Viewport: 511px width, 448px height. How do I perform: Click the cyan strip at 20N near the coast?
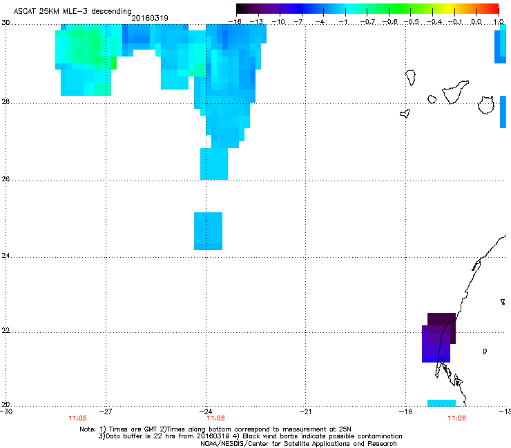[441, 403]
